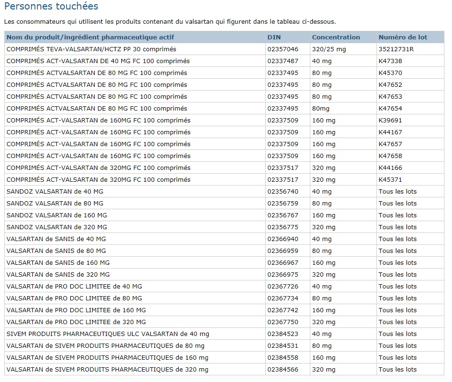452x382 pixels.
Task: Select the TEVA-VALSARTAN/HCTZ PP 30 comprimés row
Action: tap(224, 49)
